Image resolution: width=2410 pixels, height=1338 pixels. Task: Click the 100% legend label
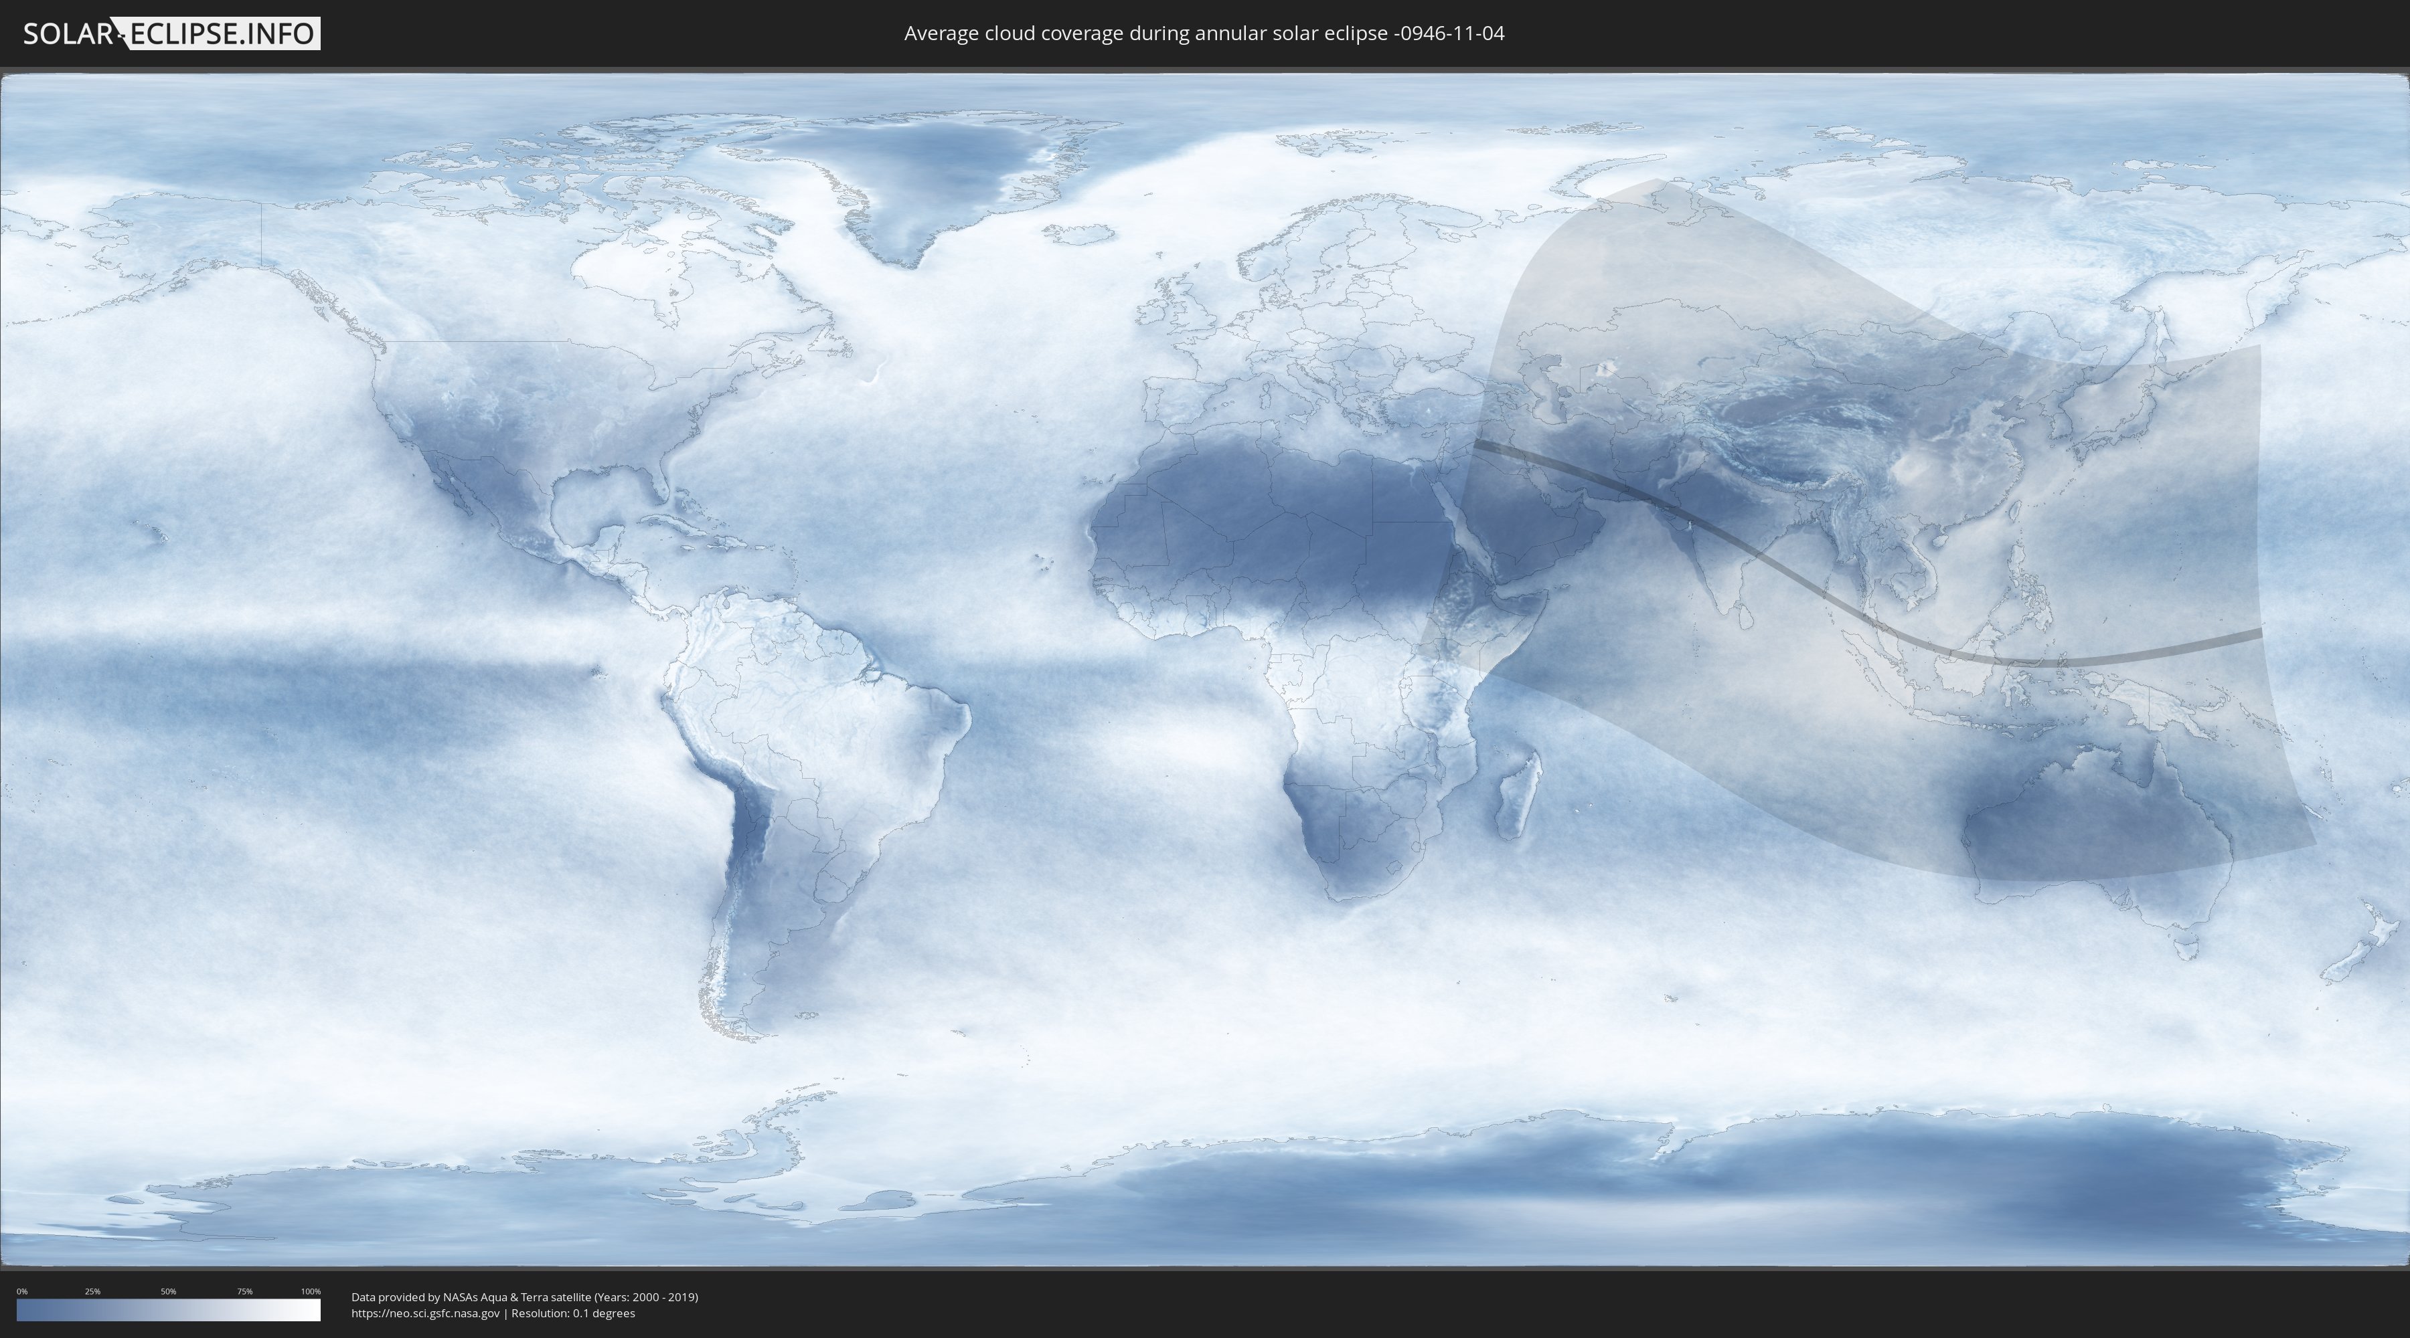311,1291
